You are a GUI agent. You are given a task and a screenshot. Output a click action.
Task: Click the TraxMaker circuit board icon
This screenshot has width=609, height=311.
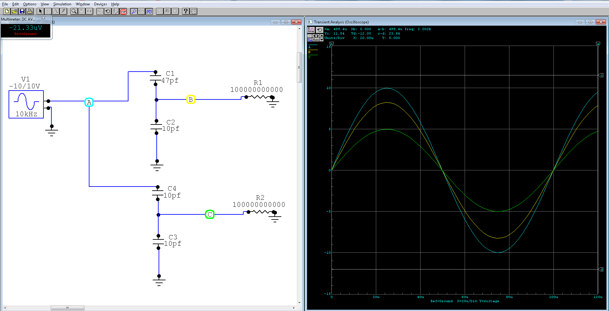coord(193,11)
